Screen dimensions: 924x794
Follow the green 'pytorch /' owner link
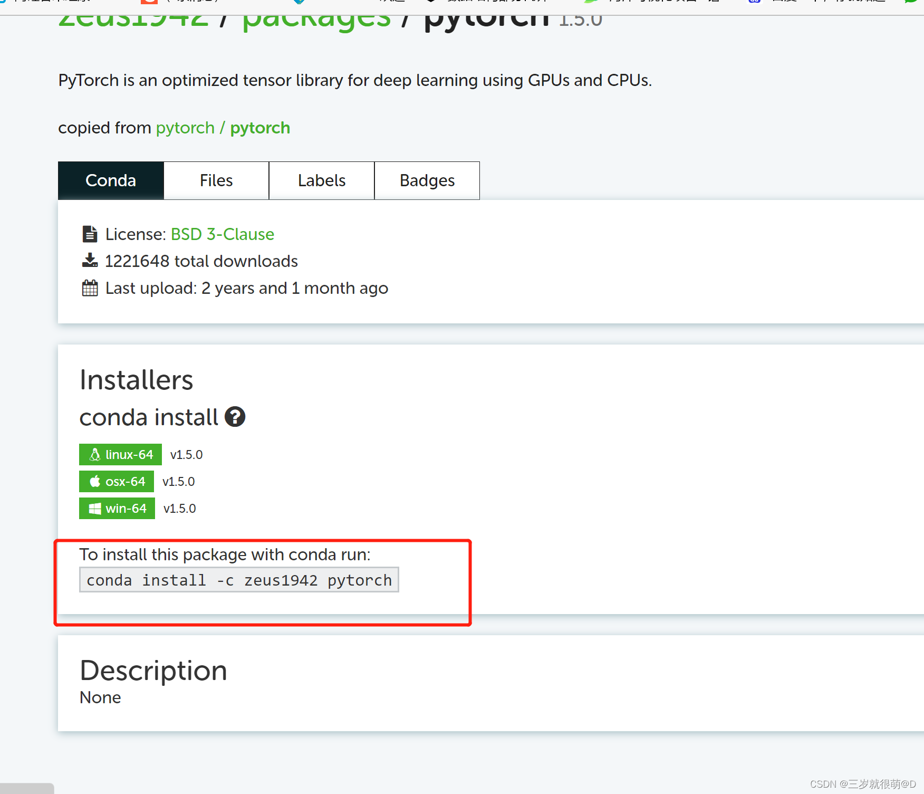point(190,128)
